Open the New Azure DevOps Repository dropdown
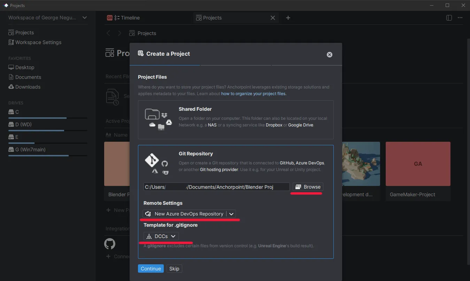470x281 pixels. point(190,213)
